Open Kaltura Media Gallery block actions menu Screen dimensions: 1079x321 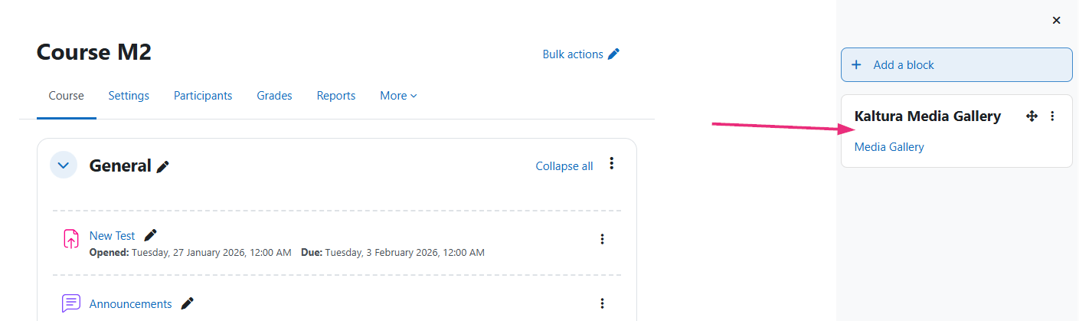click(x=1052, y=116)
